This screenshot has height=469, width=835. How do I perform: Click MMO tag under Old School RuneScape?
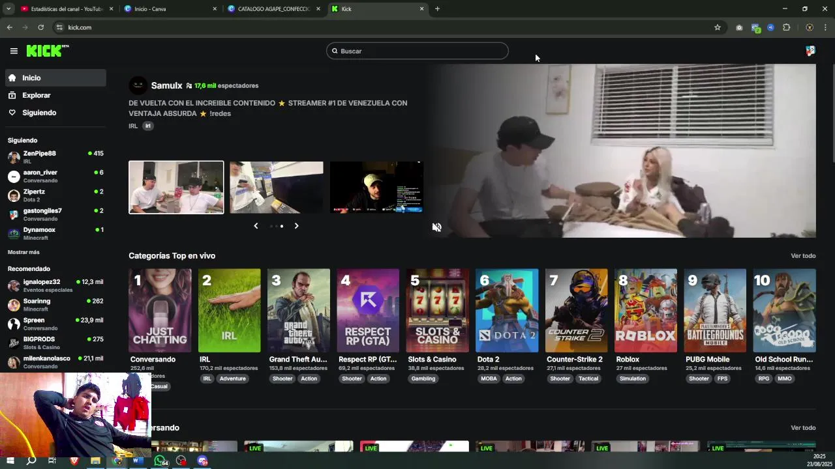pos(785,378)
